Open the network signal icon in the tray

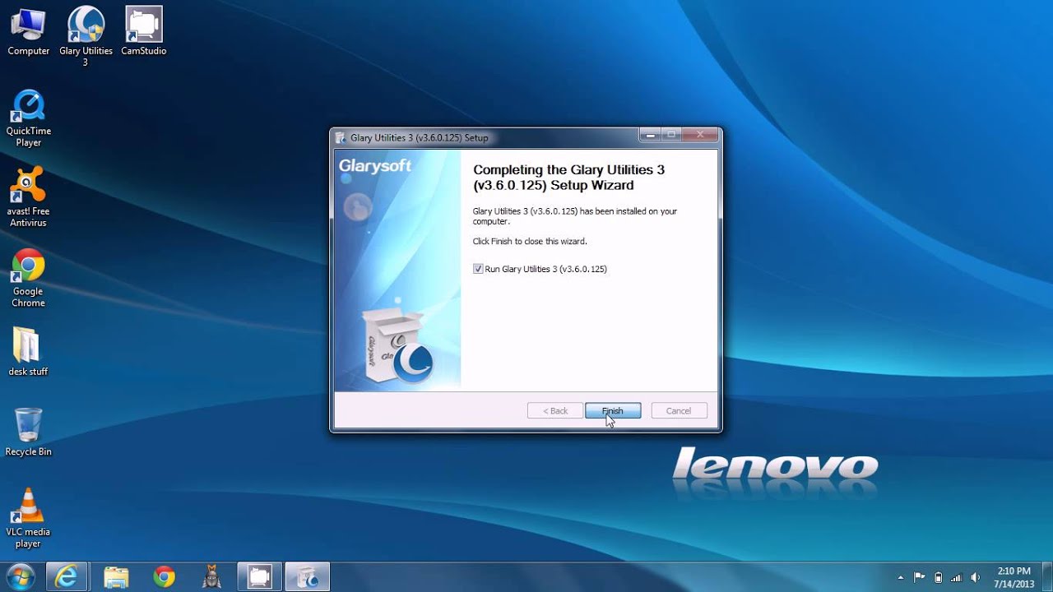click(957, 577)
